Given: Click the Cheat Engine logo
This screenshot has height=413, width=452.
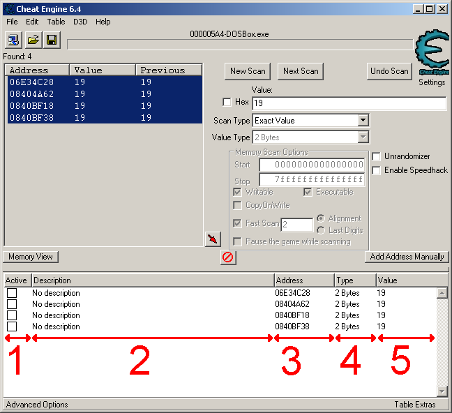Looking at the screenshot, I should tap(432, 52).
